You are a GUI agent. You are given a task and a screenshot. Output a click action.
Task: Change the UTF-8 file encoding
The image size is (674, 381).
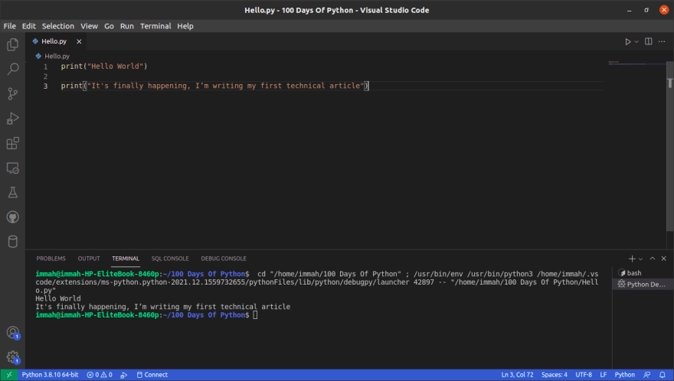click(x=584, y=375)
